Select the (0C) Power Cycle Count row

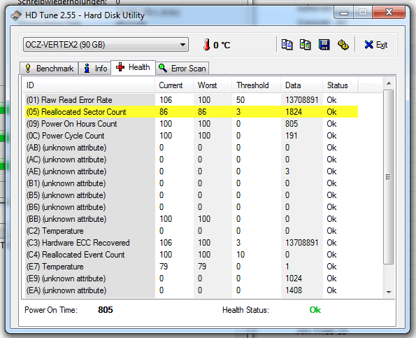pos(192,136)
